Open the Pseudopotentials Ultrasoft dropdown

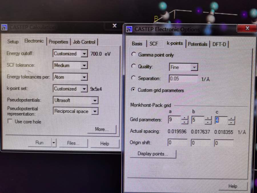click(x=95, y=100)
